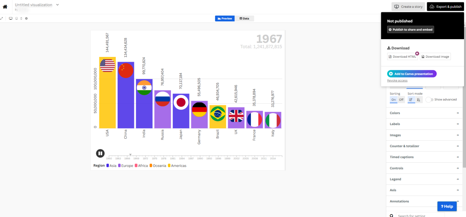Viewport: 466px width, 217px height.
Task: Expand the Counter & totalizer section
Action: pos(424,146)
